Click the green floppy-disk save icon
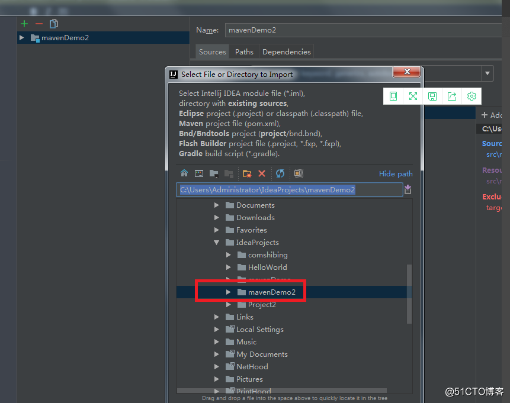Viewport: 510px width, 403px height. 432,96
